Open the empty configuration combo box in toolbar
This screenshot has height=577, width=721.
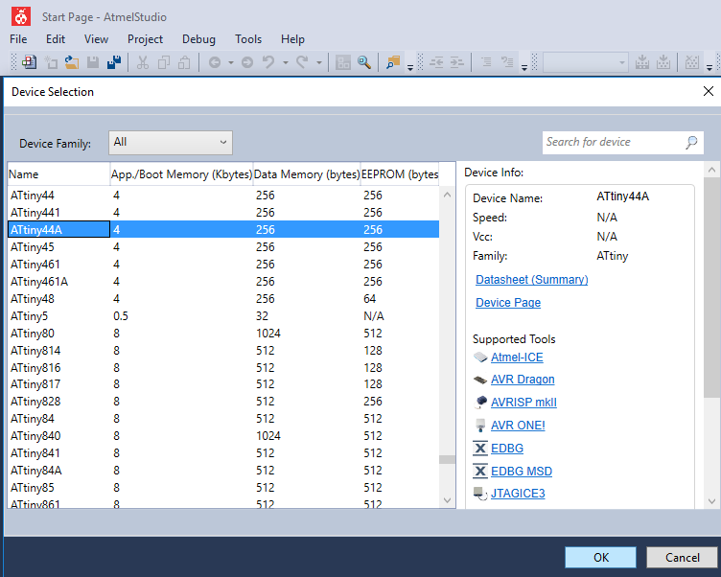click(x=586, y=62)
